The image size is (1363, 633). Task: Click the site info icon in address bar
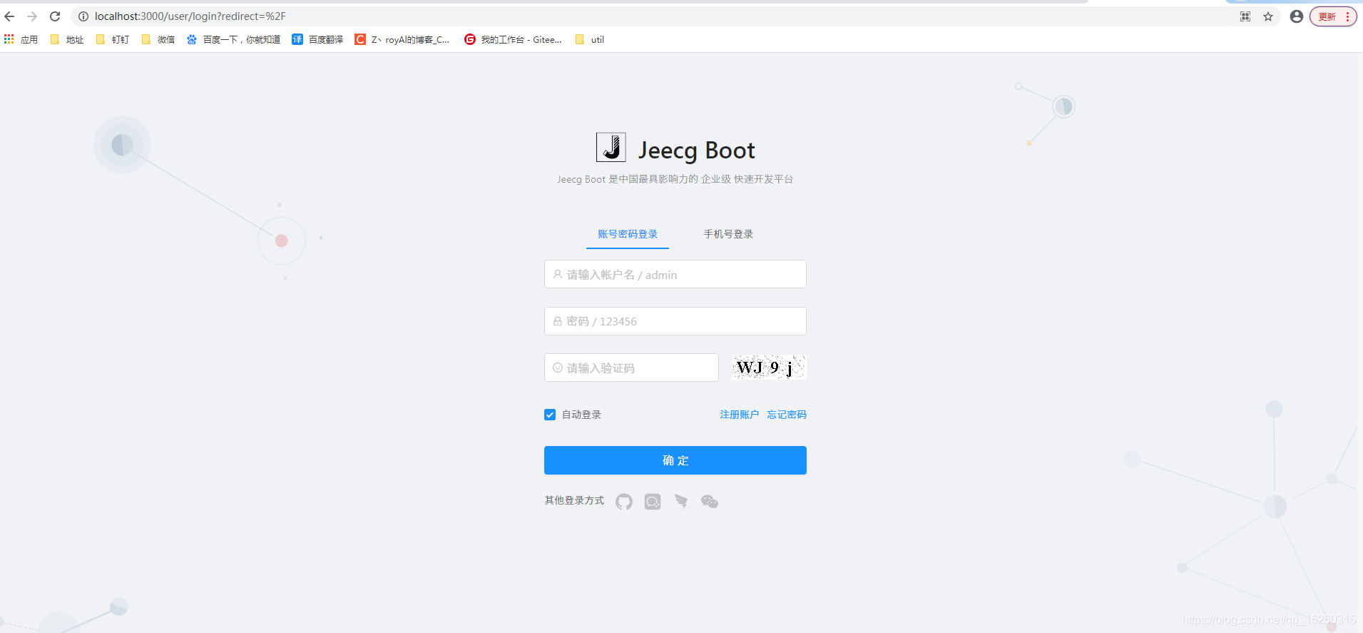[x=83, y=16]
